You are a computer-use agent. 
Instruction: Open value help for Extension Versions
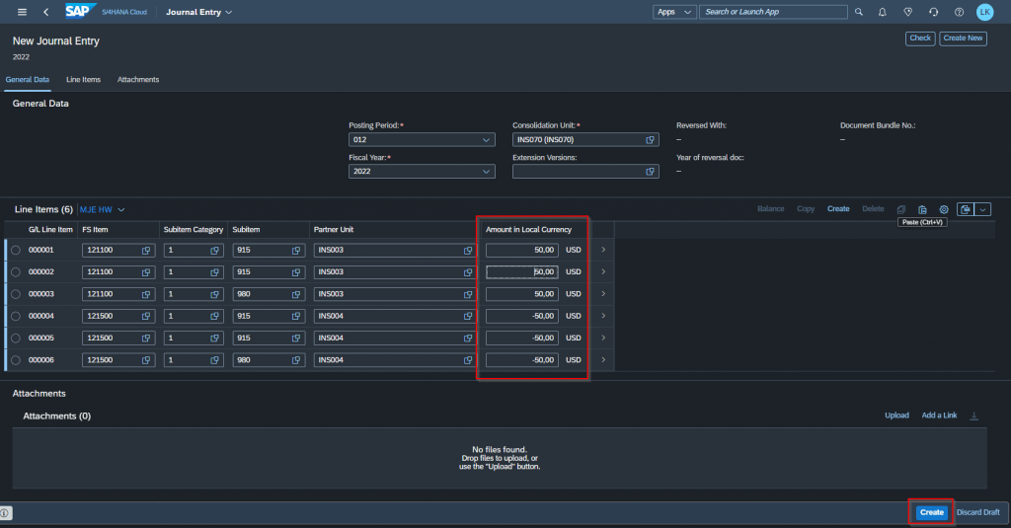[650, 172]
